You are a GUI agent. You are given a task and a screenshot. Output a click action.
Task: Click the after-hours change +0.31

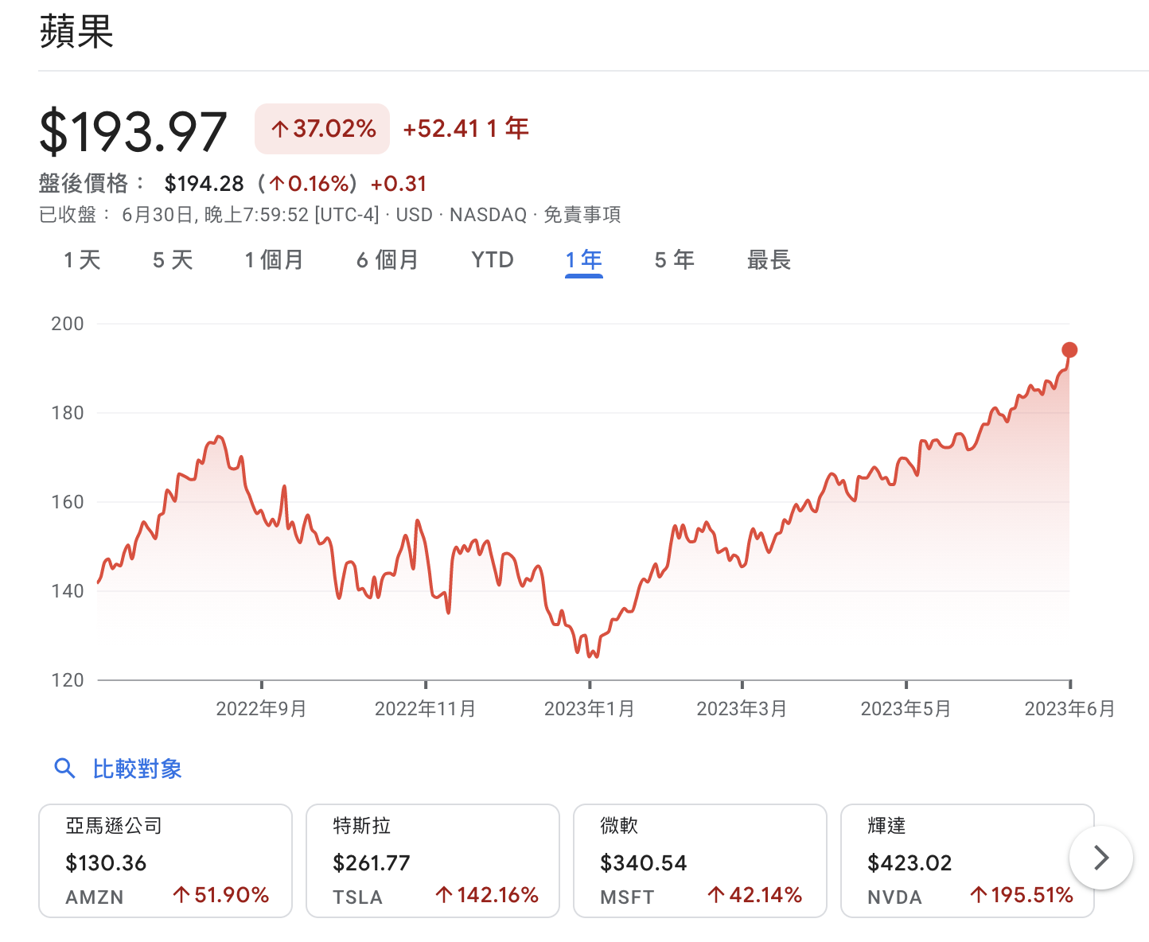pyautogui.click(x=399, y=184)
